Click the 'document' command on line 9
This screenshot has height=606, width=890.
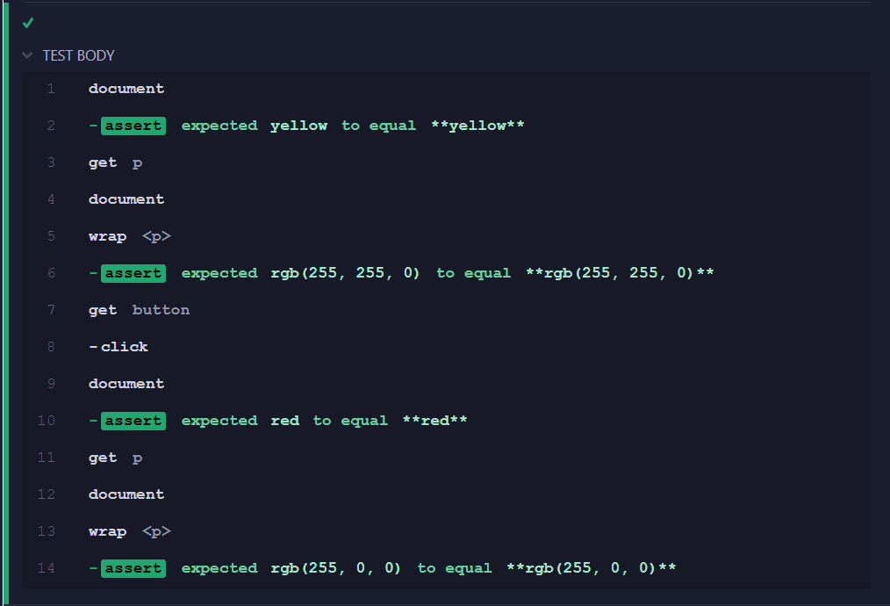(x=126, y=383)
